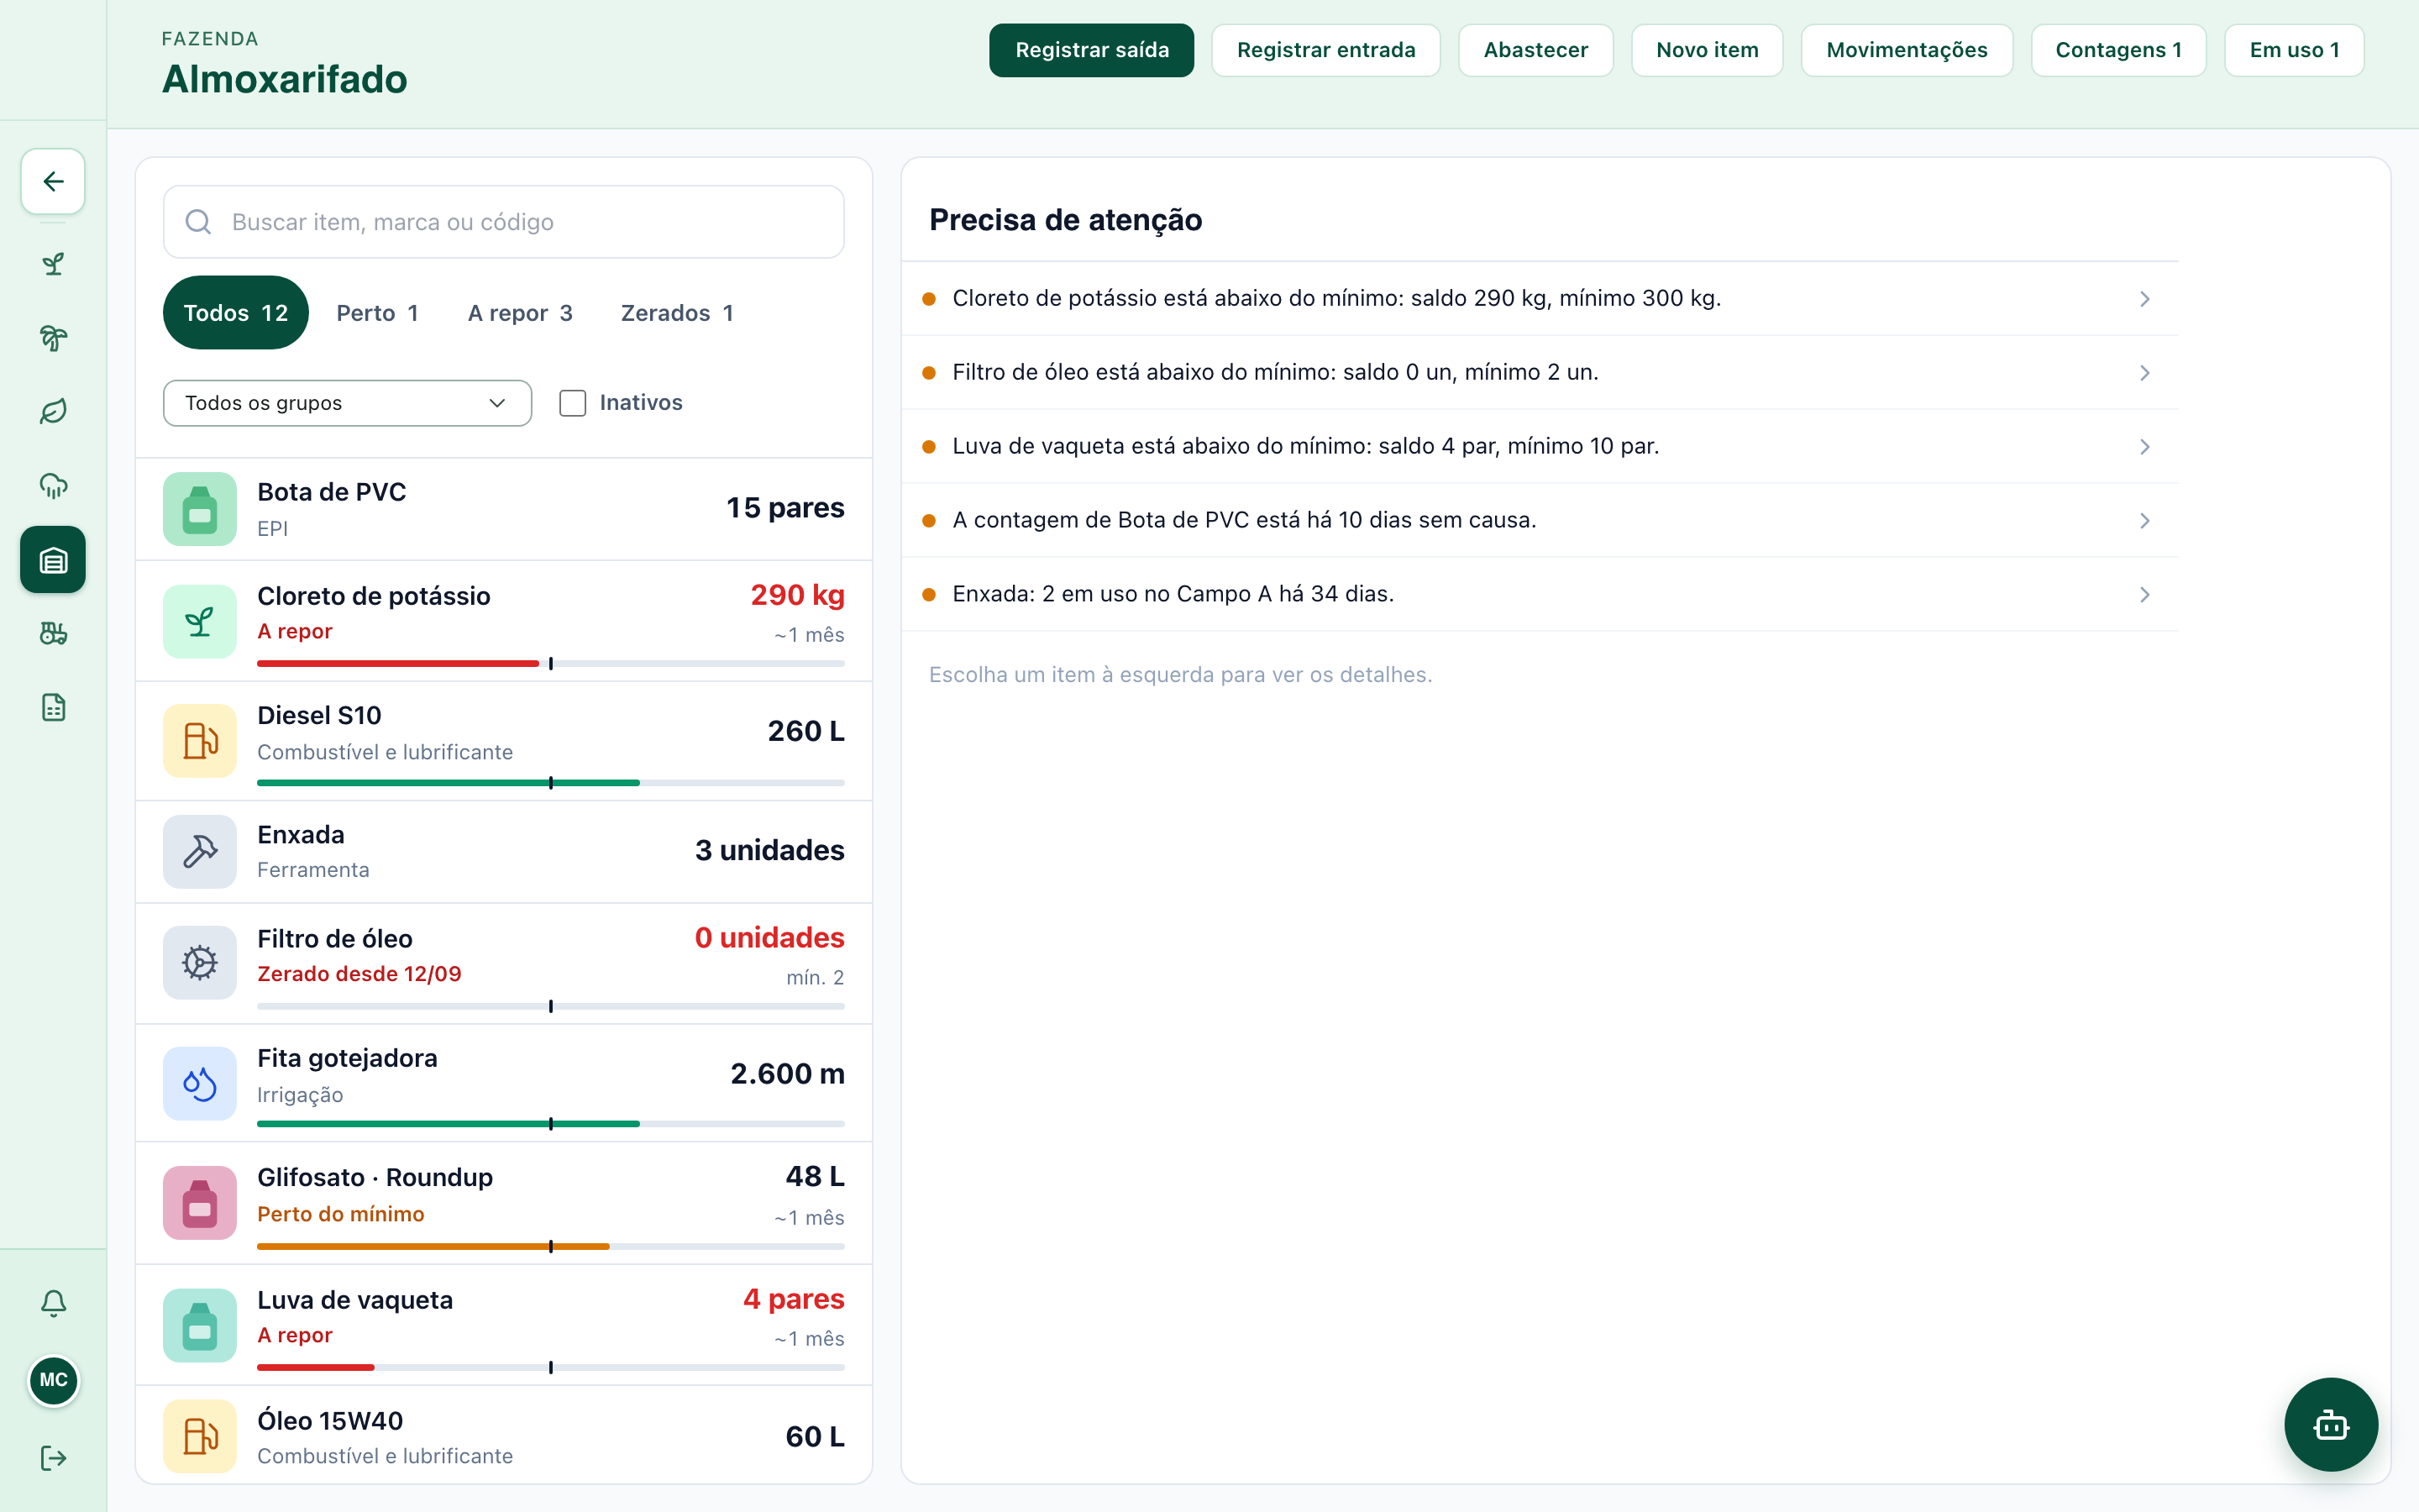Screen dimensions: 2419x1512
Task: Open Movimentações button
Action: 1907,50
